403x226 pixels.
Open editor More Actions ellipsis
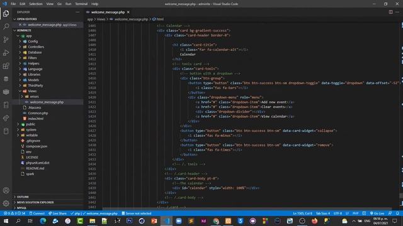[397, 12]
